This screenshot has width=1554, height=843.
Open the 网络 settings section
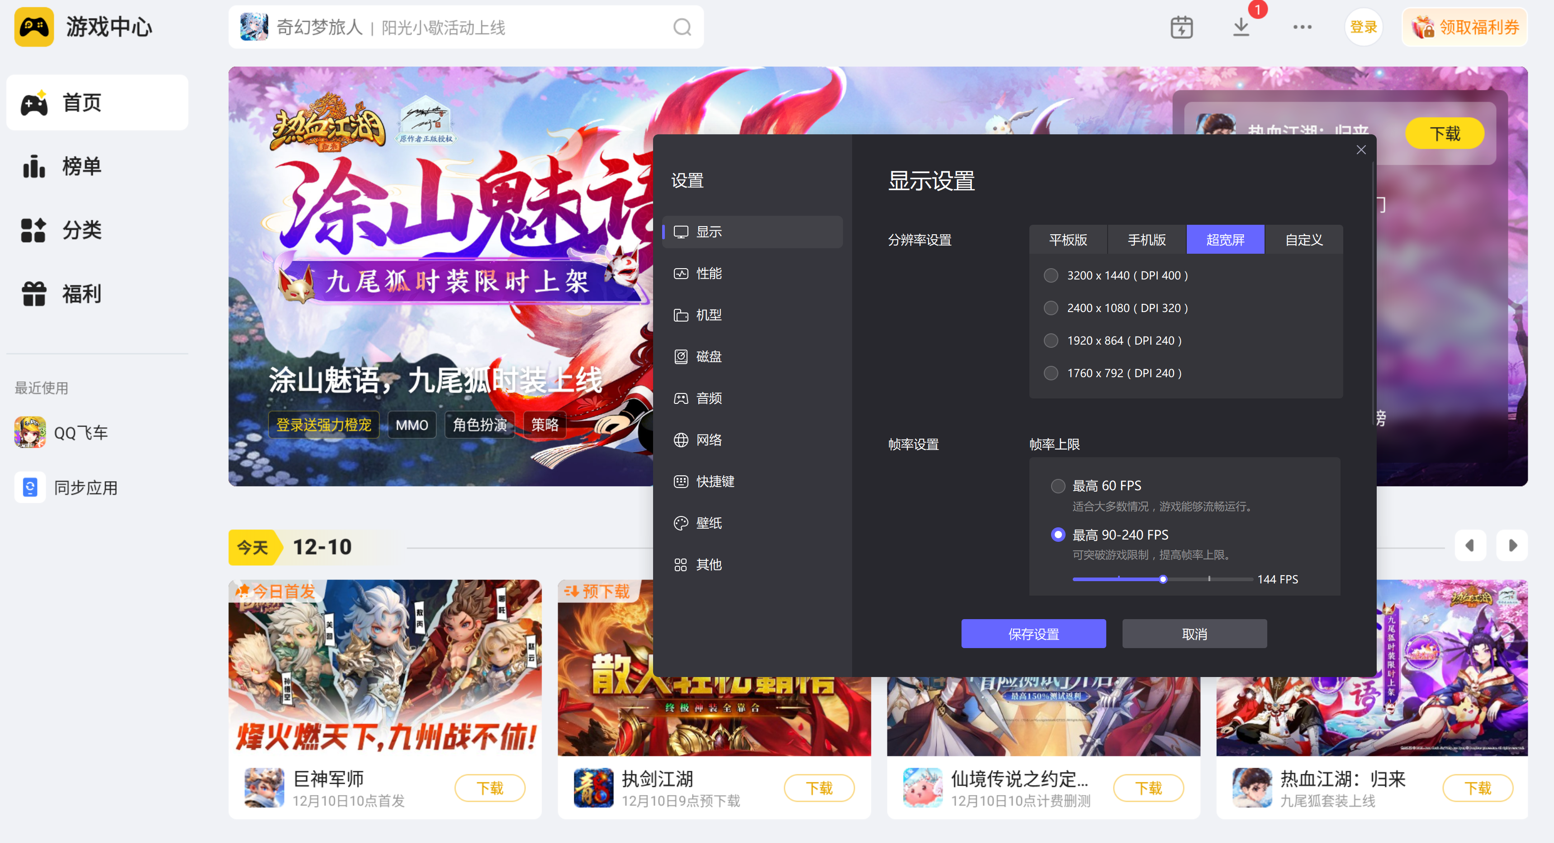(710, 439)
